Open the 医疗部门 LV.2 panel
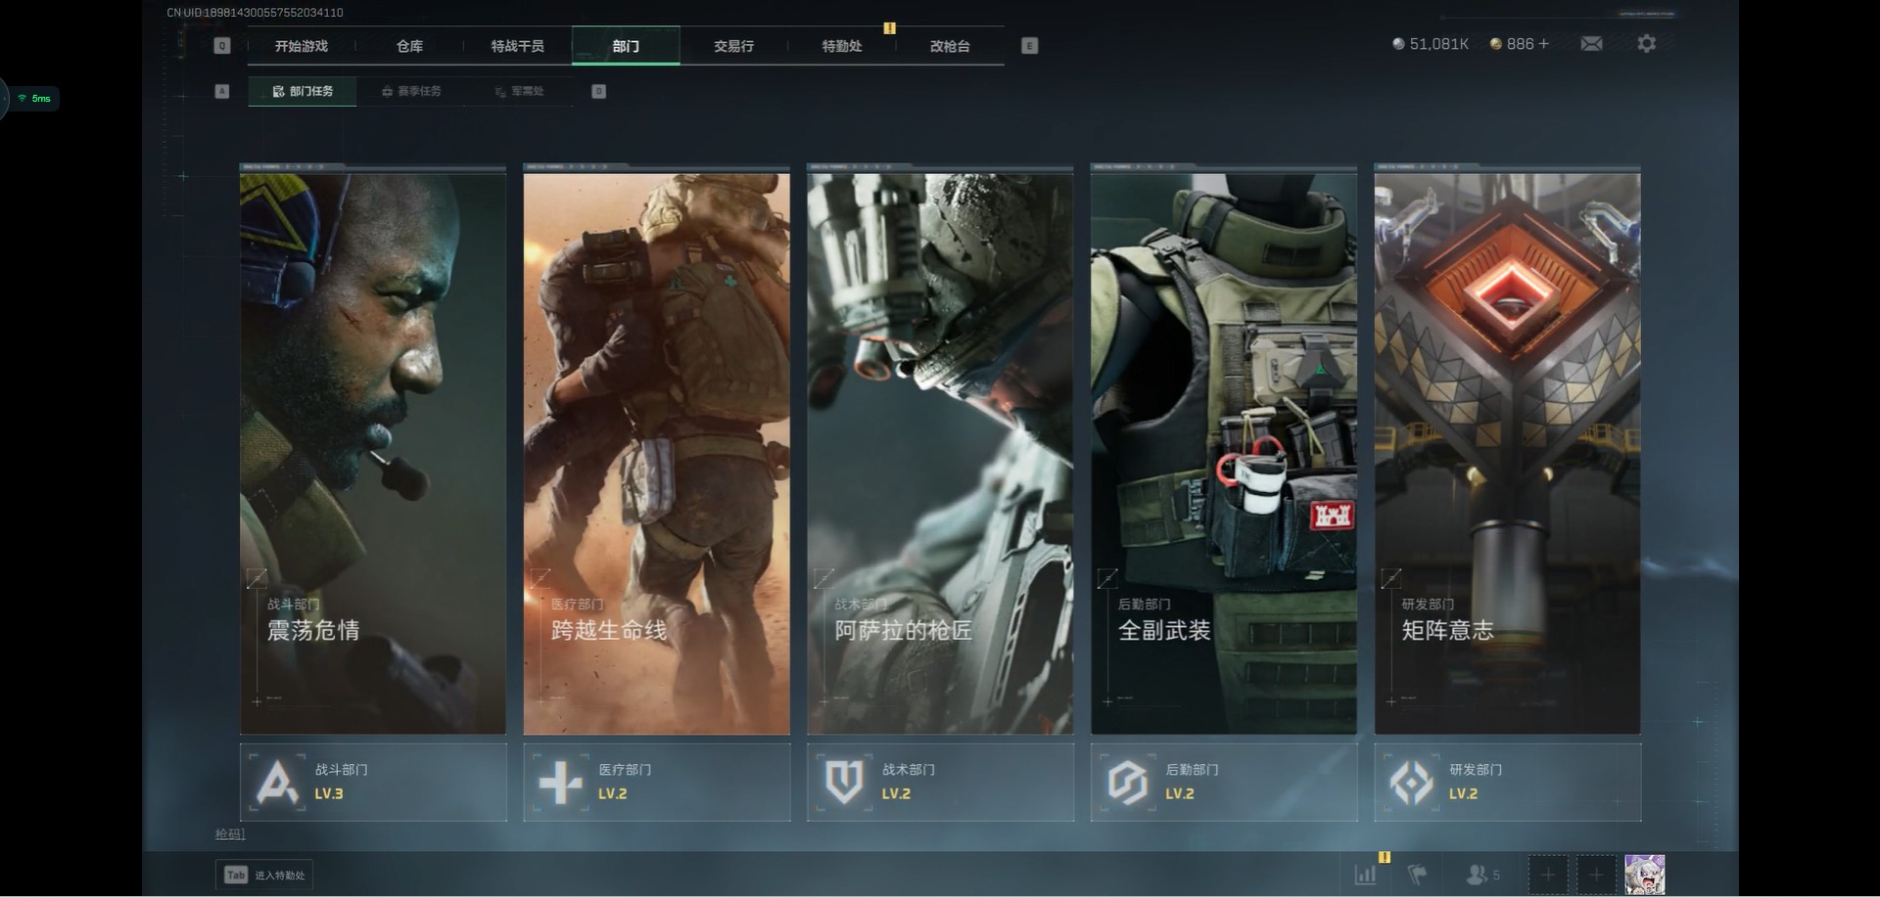The height and width of the screenshot is (898, 1880). coord(657,783)
